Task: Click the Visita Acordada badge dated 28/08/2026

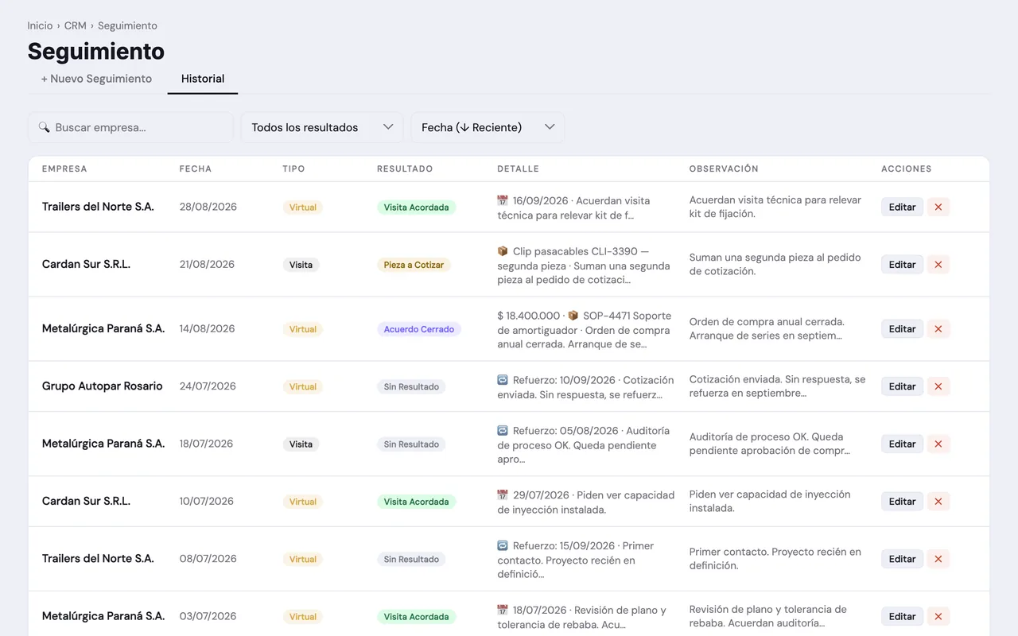Action: [x=416, y=207]
